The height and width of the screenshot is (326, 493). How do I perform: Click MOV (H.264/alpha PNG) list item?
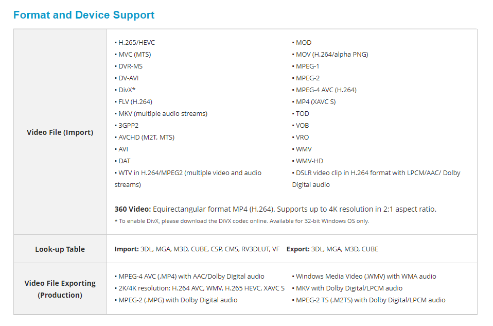(332, 55)
